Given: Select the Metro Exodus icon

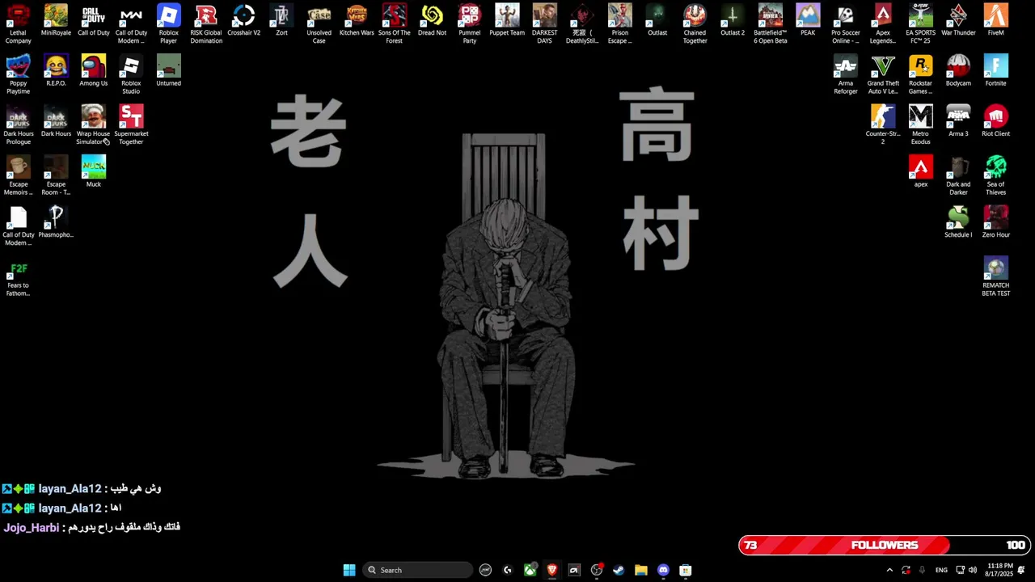Looking at the screenshot, I should pos(920,124).
